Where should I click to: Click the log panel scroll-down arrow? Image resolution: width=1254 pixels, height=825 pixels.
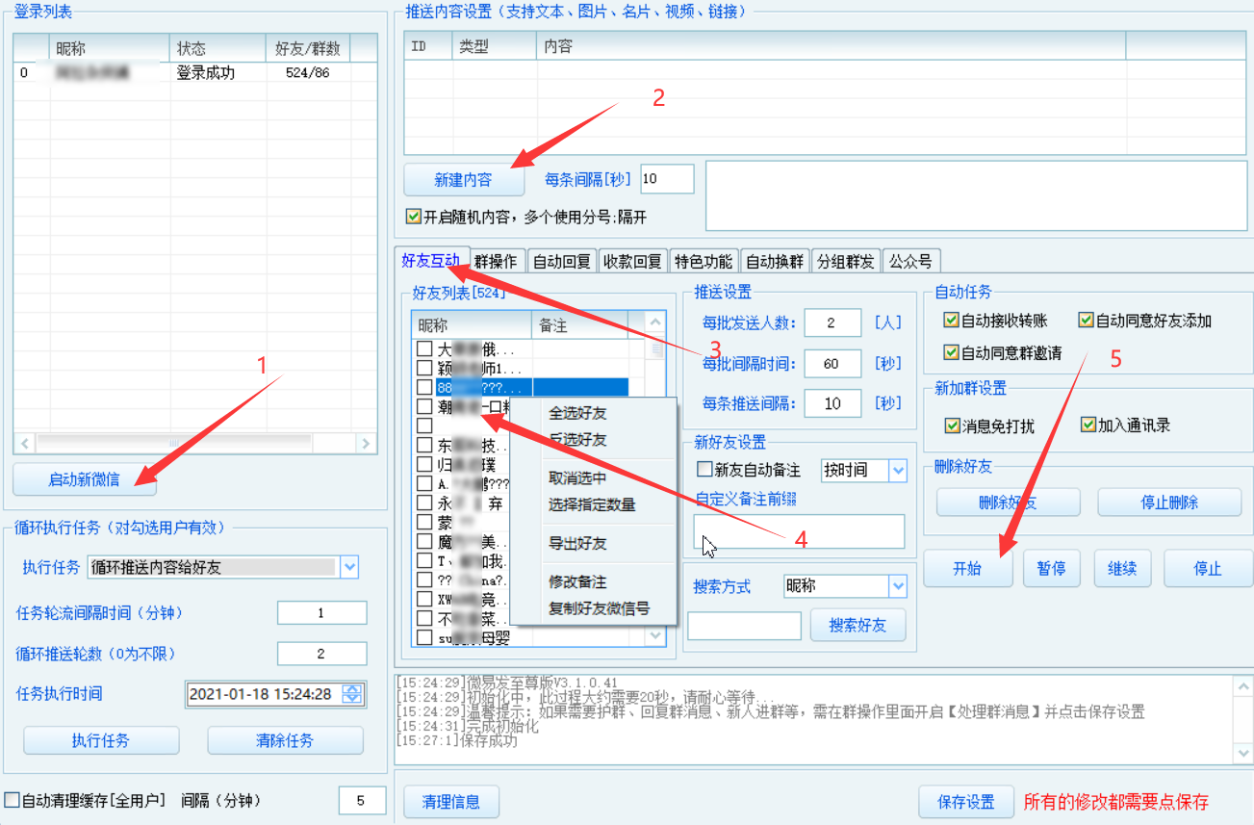[1244, 753]
